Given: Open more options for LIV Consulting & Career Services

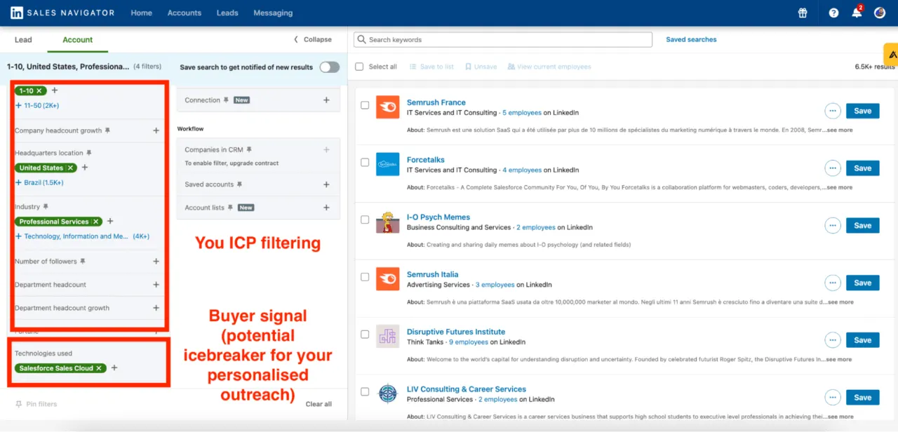Looking at the screenshot, I should [833, 398].
